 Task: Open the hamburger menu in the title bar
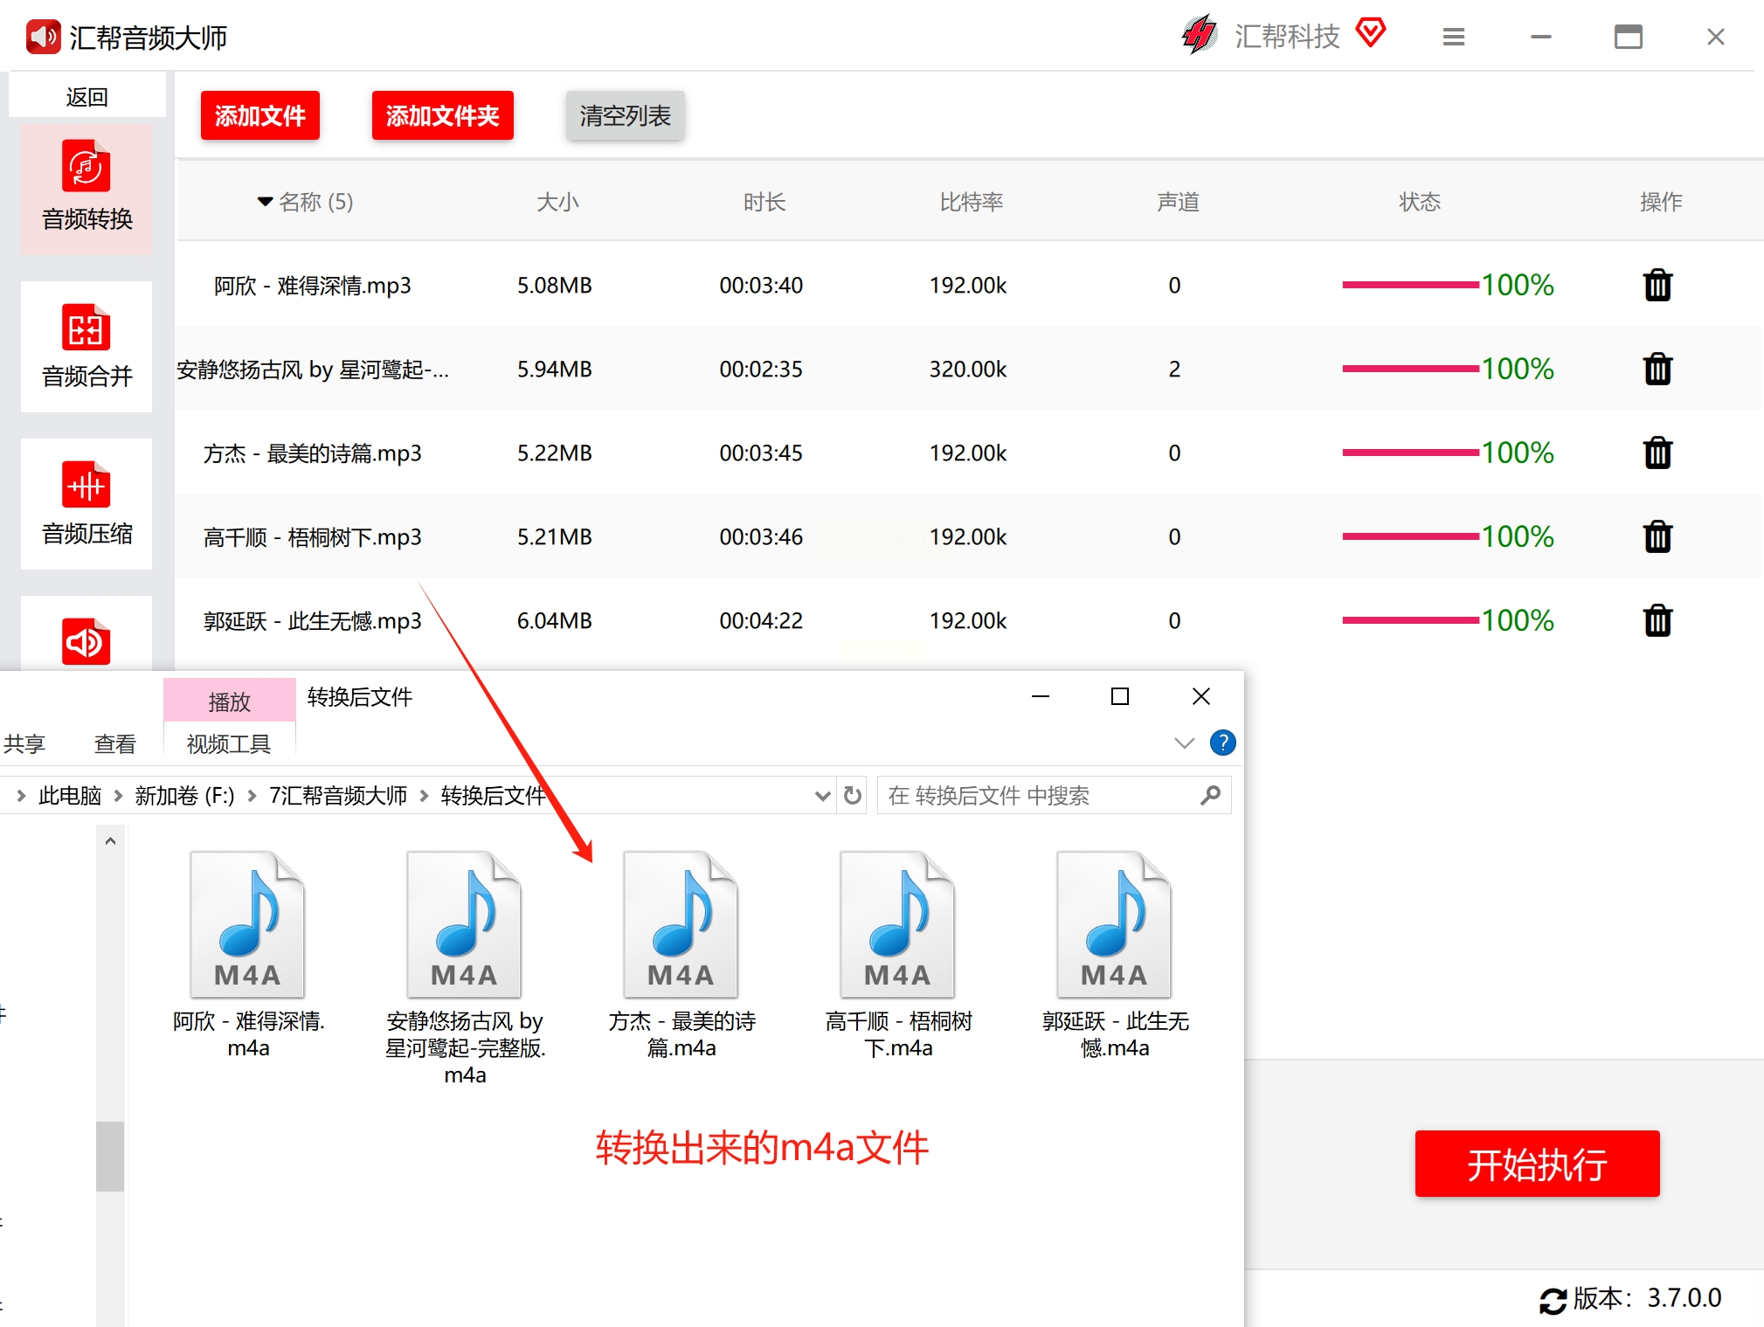(1453, 37)
